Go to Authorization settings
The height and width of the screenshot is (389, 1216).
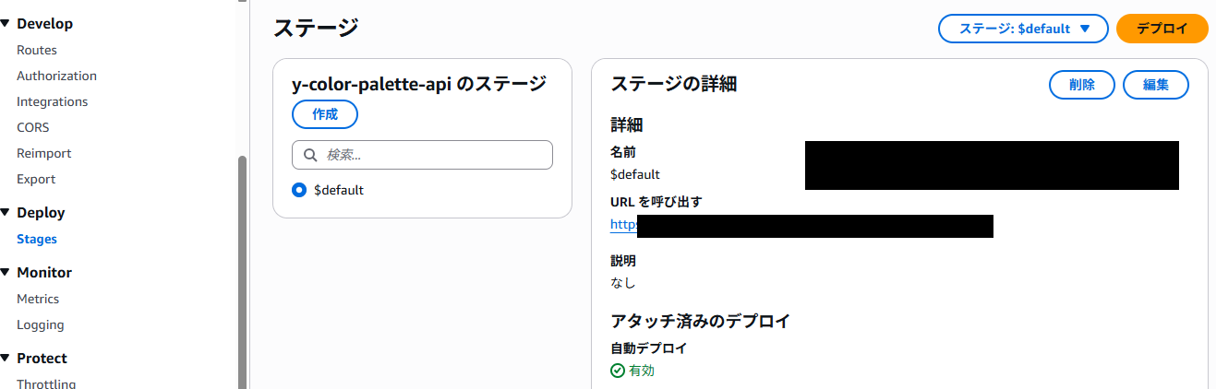pos(56,76)
